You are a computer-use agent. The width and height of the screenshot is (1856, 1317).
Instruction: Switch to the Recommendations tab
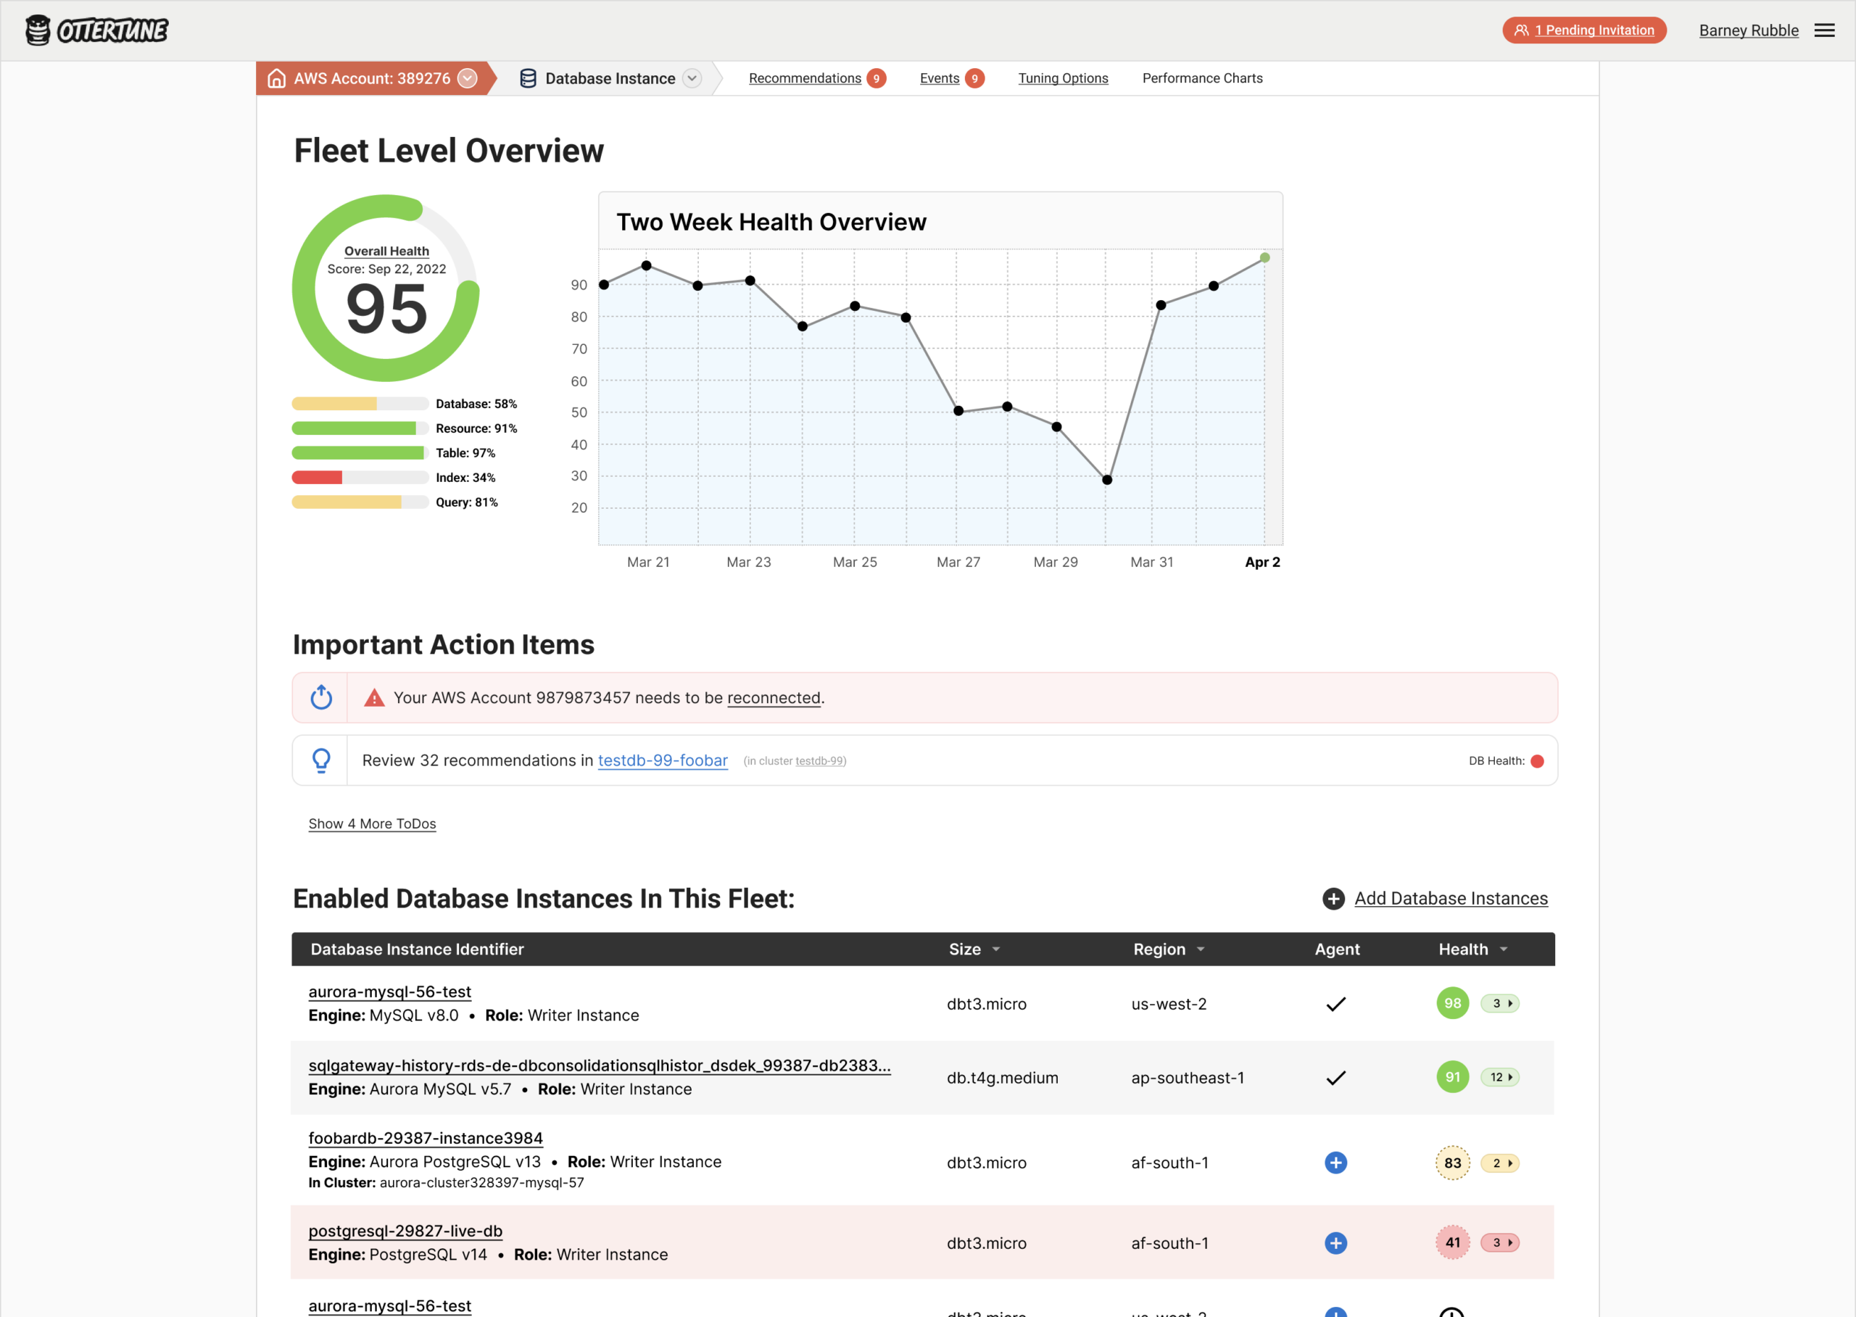(x=805, y=78)
